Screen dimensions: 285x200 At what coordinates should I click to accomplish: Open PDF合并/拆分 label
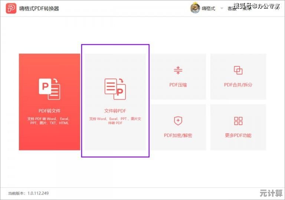click(x=238, y=85)
